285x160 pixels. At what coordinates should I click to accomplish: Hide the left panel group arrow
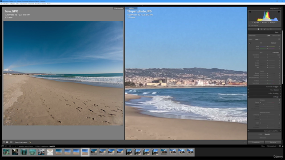click(x=1, y=76)
